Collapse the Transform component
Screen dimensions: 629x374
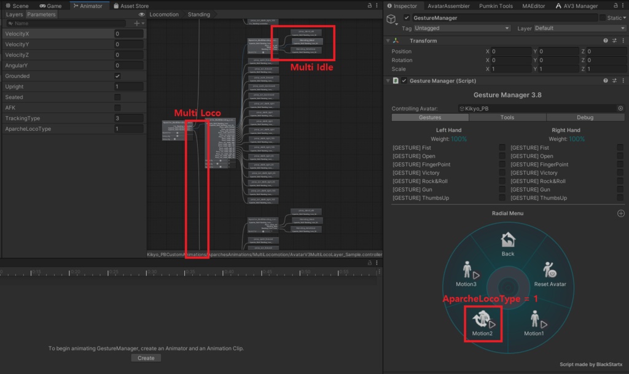point(388,41)
